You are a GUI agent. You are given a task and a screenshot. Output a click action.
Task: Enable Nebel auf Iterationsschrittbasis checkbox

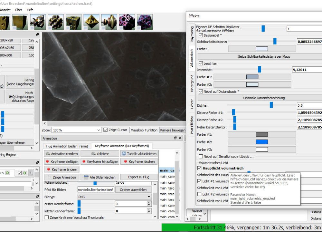(x=201, y=156)
